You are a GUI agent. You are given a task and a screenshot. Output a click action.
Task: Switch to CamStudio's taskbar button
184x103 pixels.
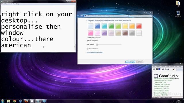[x=32, y=101]
